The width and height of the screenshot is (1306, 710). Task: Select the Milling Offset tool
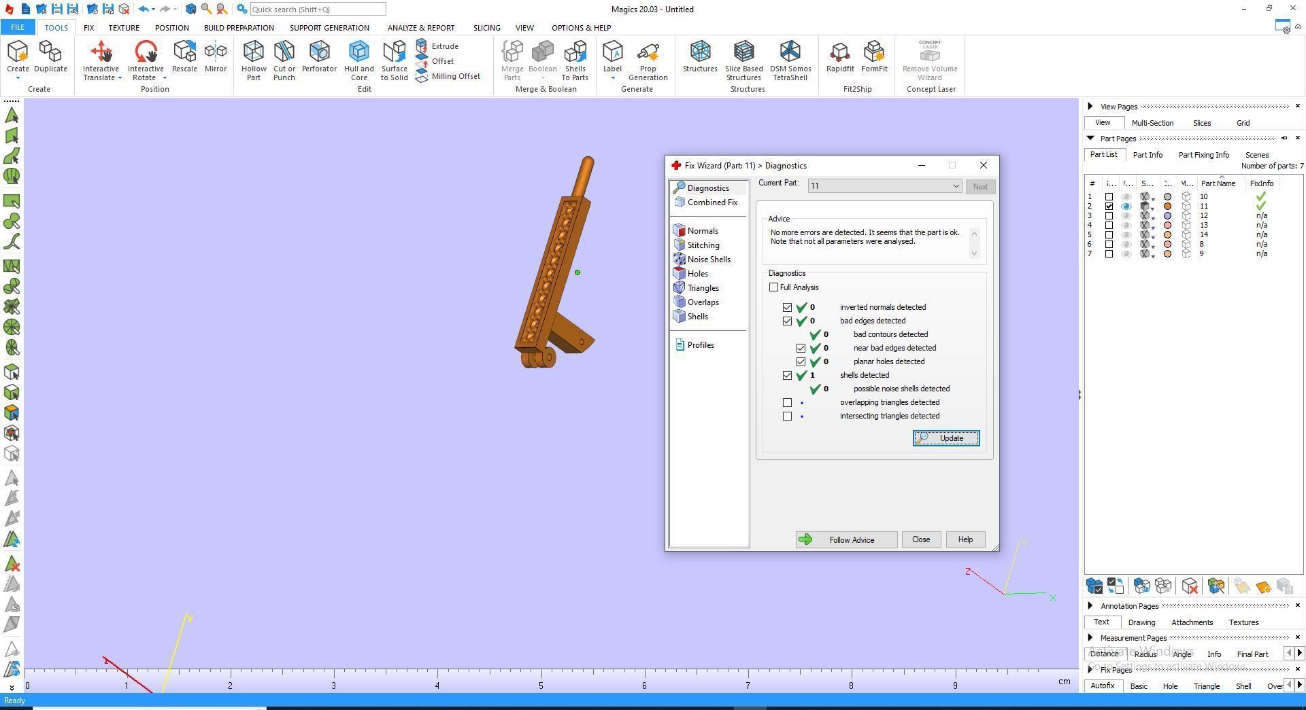point(448,76)
